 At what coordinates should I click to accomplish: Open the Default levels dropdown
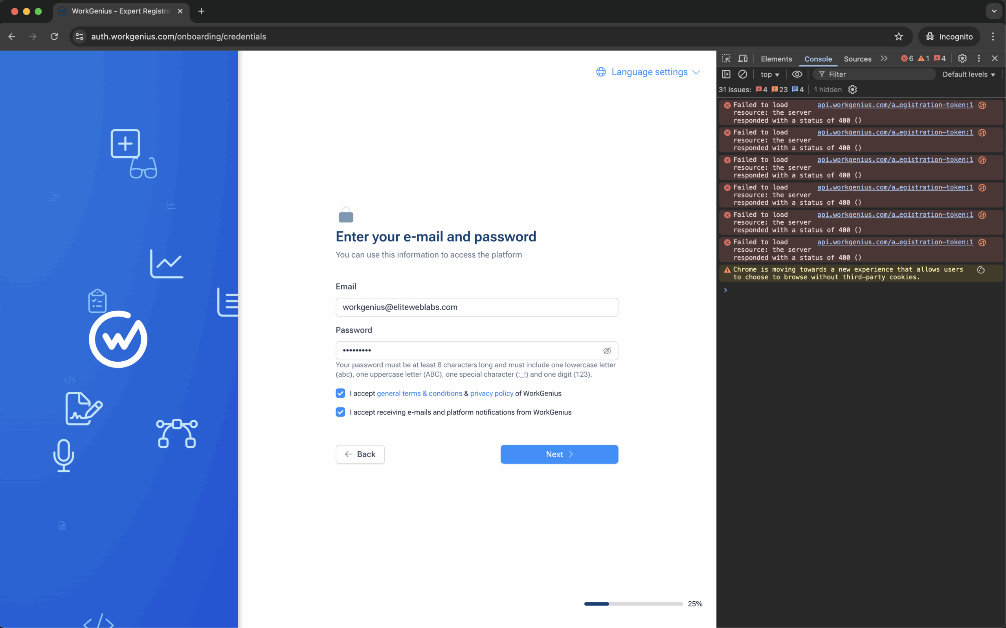968,74
